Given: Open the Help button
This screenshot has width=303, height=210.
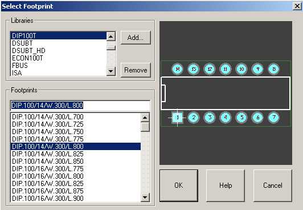Looking at the screenshot, I should (x=226, y=185).
